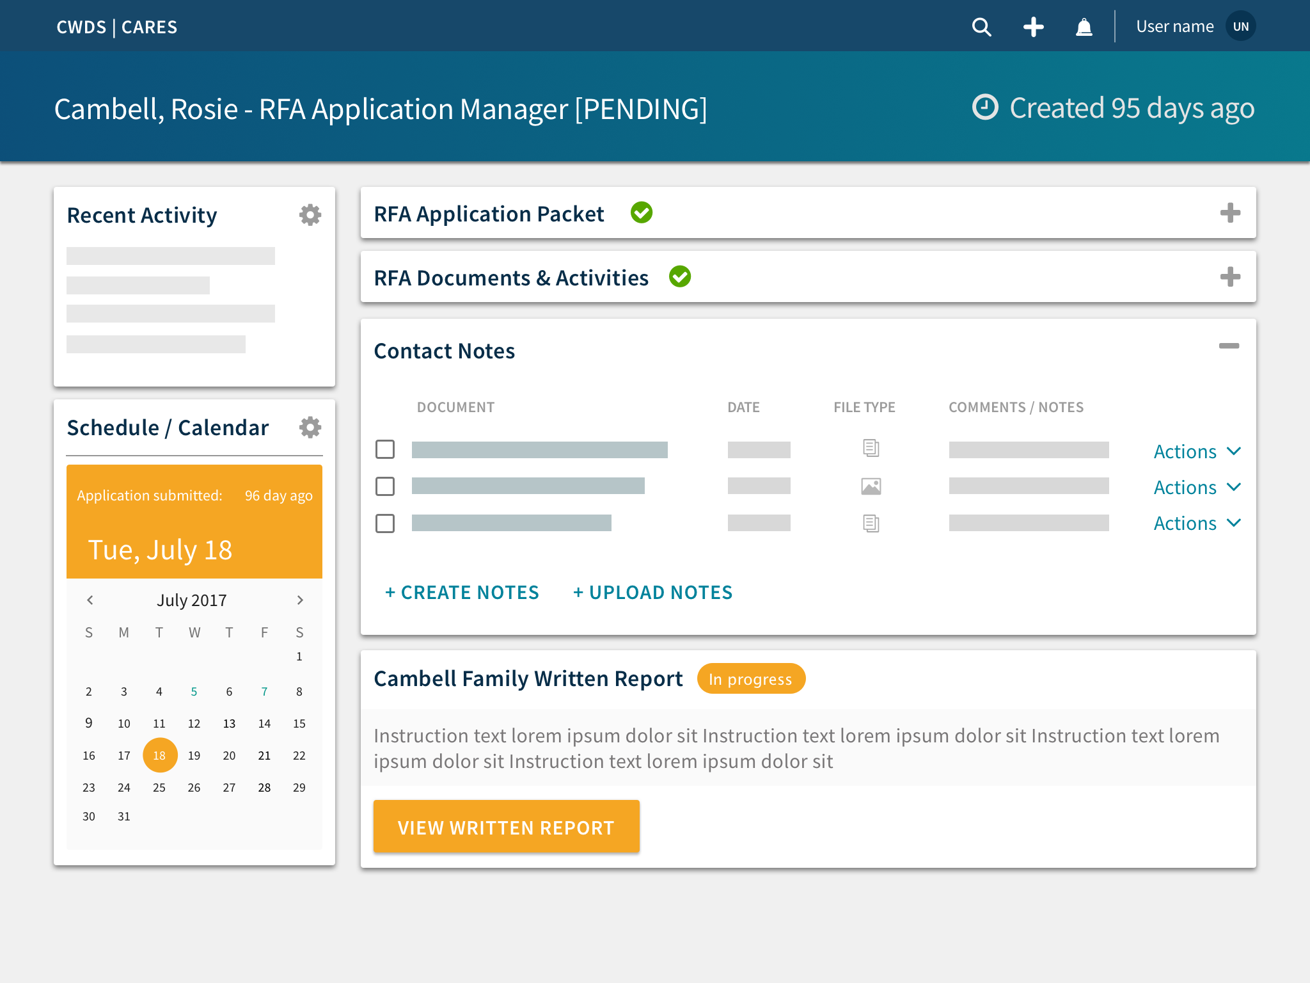Click the document file type icon in first row

pyautogui.click(x=871, y=448)
